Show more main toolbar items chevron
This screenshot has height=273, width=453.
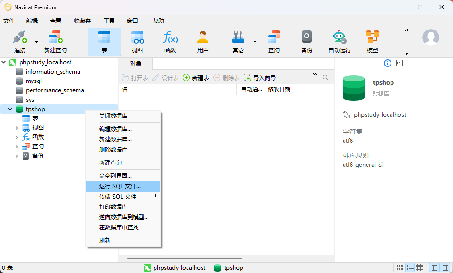pos(407,30)
